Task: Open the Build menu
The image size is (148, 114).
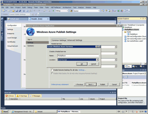Action: tap(24, 8)
